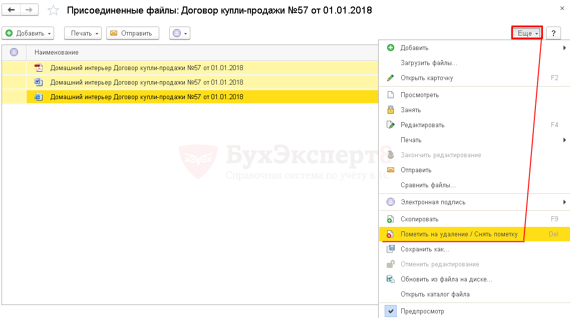
Task: Toggle the Предпросмотр checkmark
Action: click(391, 311)
